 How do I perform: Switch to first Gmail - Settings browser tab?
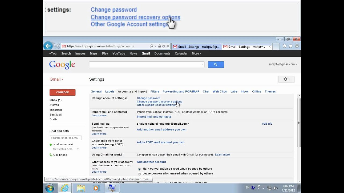tap(196, 46)
